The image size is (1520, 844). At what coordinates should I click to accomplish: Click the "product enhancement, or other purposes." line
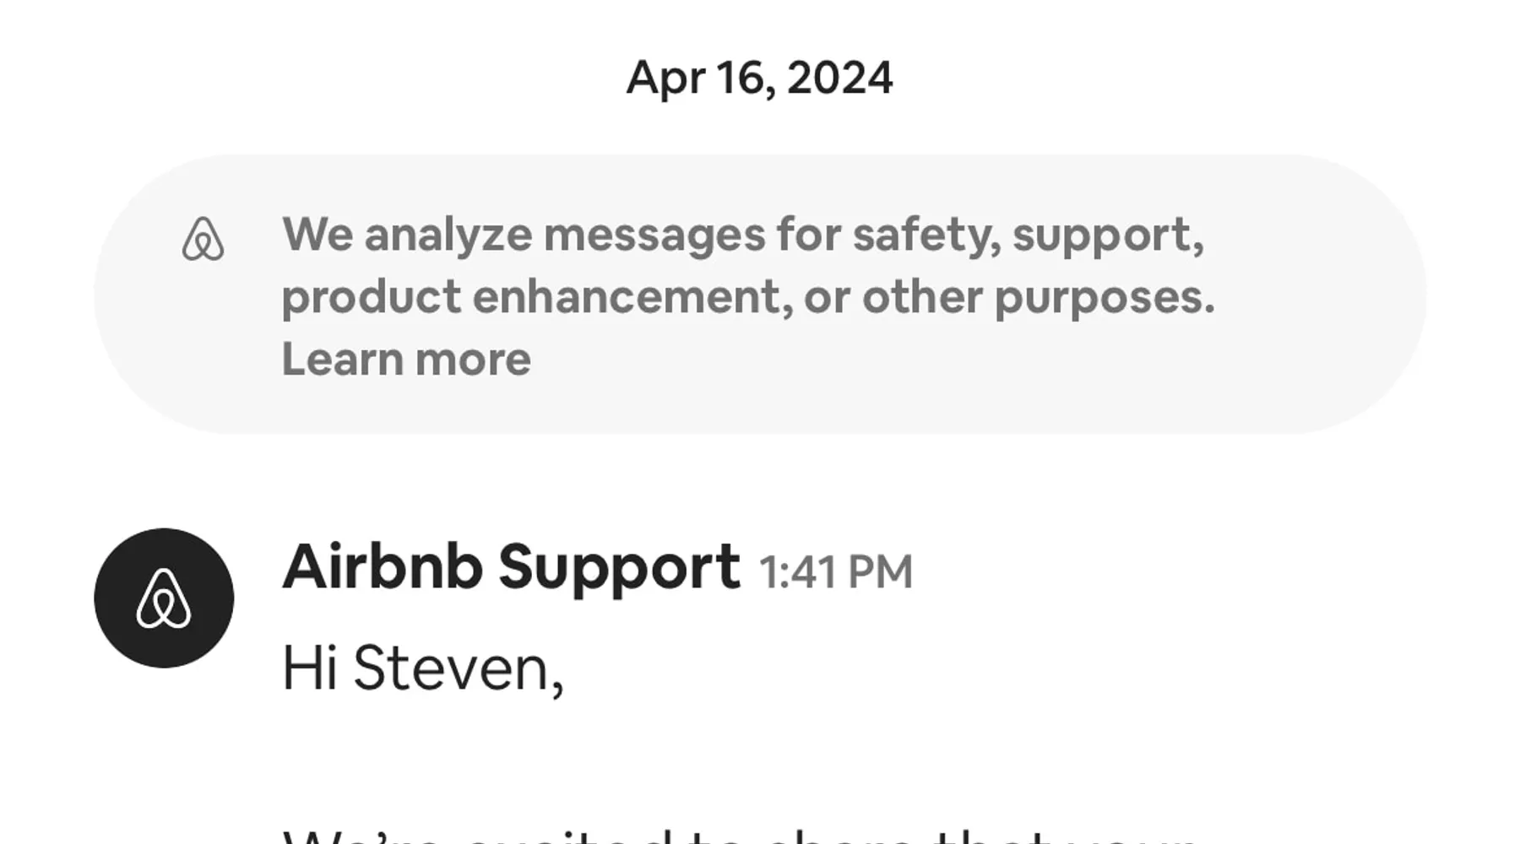[x=747, y=296]
